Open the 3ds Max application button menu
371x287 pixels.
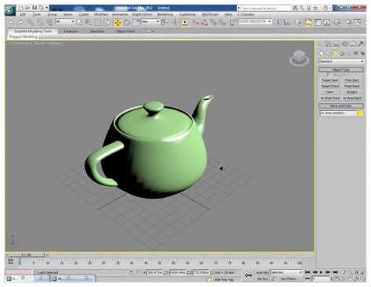10,10
